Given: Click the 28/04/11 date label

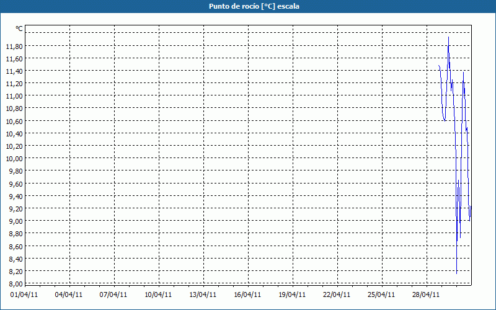Looking at the screenshot, I should (426, 295).
